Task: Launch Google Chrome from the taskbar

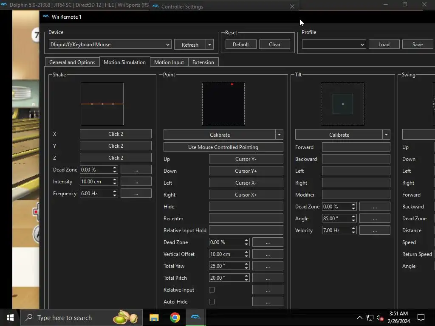Action: coord(175,318)
